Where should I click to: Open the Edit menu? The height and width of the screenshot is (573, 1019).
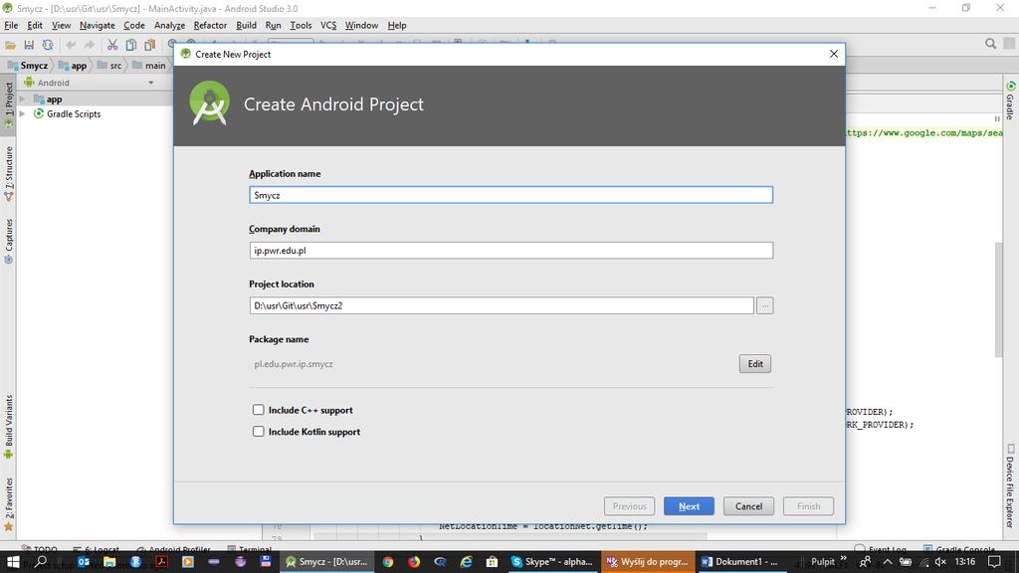pyautogui.click(x=35, y=25)
